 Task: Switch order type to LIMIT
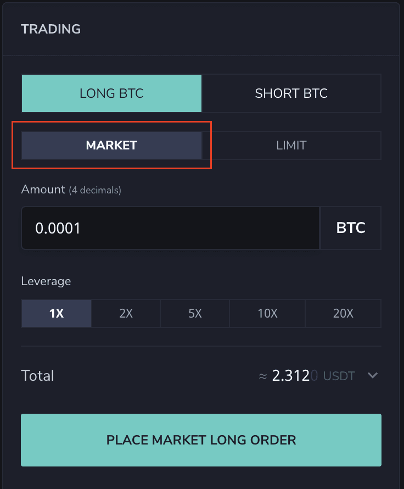[291, 146]
